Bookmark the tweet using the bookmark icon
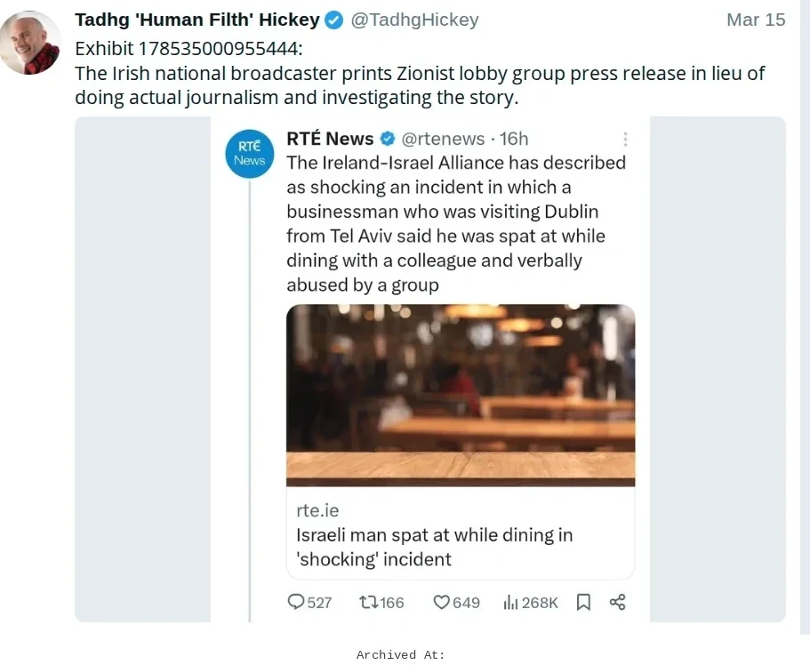The height and width of the screenshot is (665, 810). pos(583,602)
